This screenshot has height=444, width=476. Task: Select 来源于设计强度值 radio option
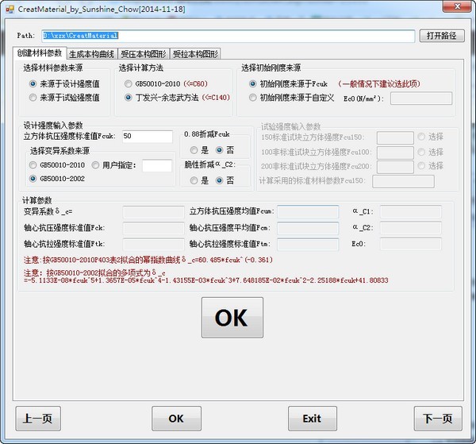pyautogui.click(x=33, y=83)
